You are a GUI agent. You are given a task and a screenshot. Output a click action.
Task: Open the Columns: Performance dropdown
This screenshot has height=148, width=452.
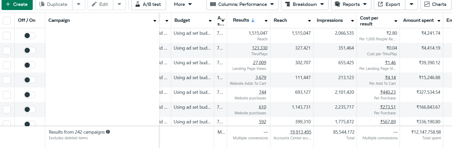242,4
